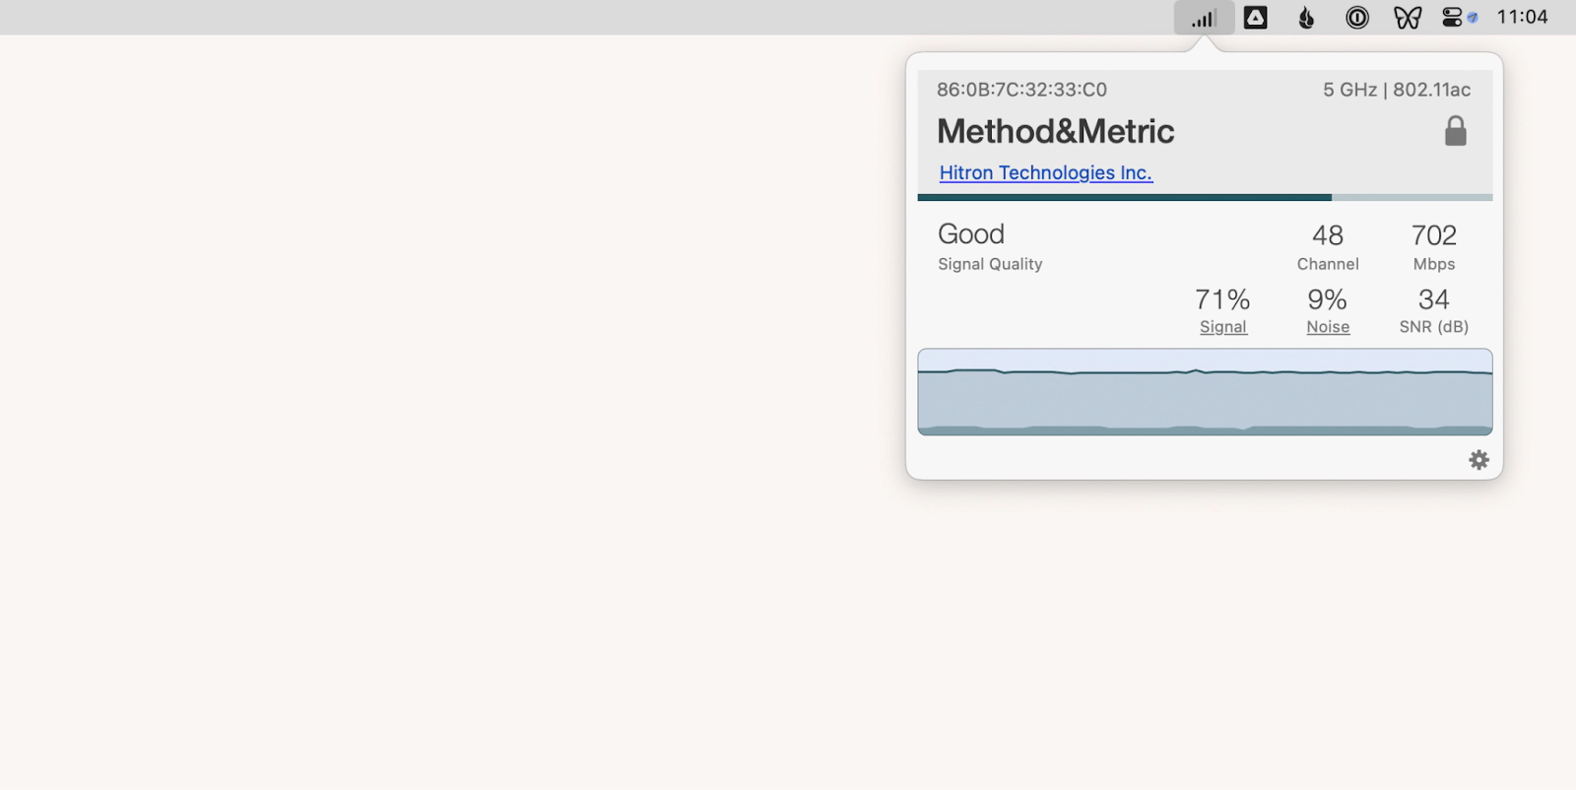Click the lock icon beside Method&Metric
Screen dimensions: 1576x790
(1455, 131)
